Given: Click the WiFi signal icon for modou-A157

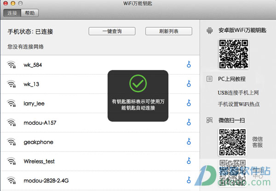Looking at the screenshot, I should [11, 122].
